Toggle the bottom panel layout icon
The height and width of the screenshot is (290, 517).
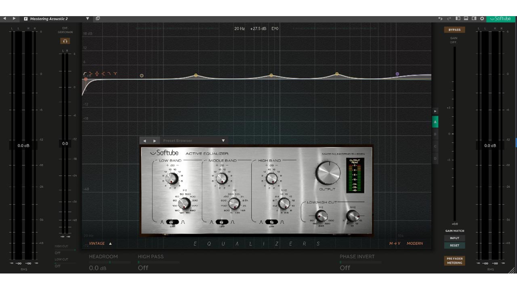466,19
